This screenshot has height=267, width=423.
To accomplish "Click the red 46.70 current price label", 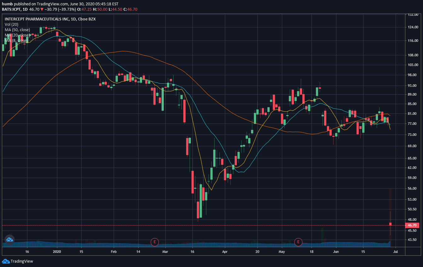I will 412,225.
